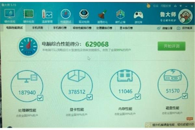Click the 磁盘性能 label
This screenshot has width=195, height=130.
coord(172,108)
